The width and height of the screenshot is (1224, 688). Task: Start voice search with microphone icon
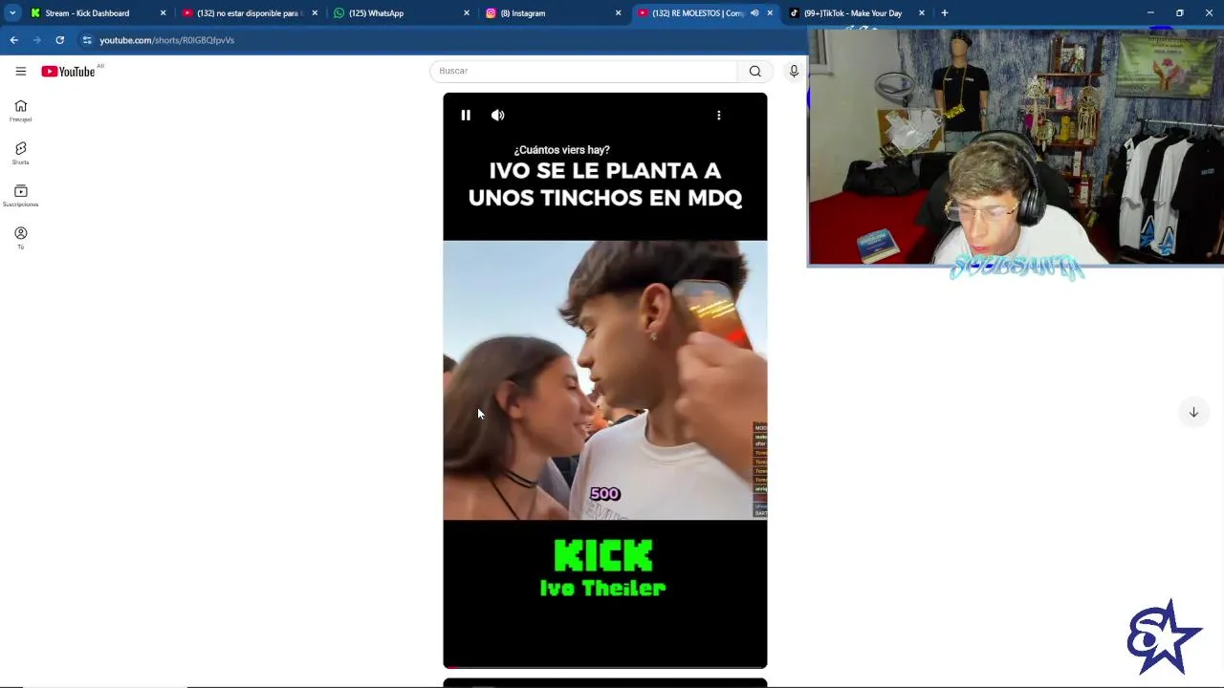click(x=794, y=71)
